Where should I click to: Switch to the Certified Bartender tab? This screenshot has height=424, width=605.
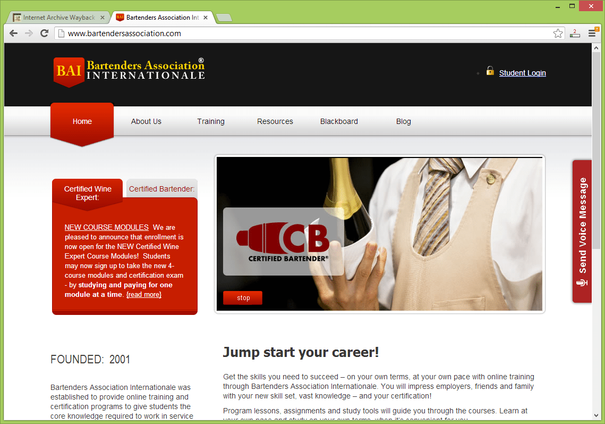point(161,189)
